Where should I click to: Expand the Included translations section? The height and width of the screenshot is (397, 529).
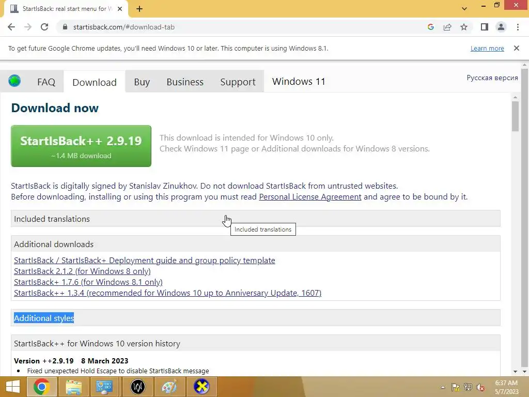click(255, 219)
